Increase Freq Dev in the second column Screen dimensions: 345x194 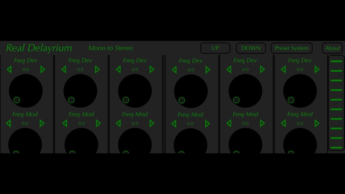[97, 69]
